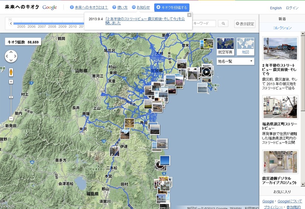Image resolution: width=305 pixels, height=209 pixels.
Task: Open the flower photo marker near 登米
Action: point(208,43)
